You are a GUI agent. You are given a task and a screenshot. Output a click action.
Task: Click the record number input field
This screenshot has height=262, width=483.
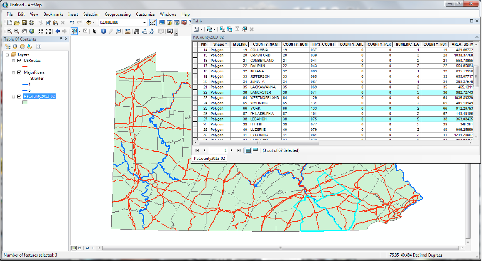pyautogui.click(x=218, y=151)
